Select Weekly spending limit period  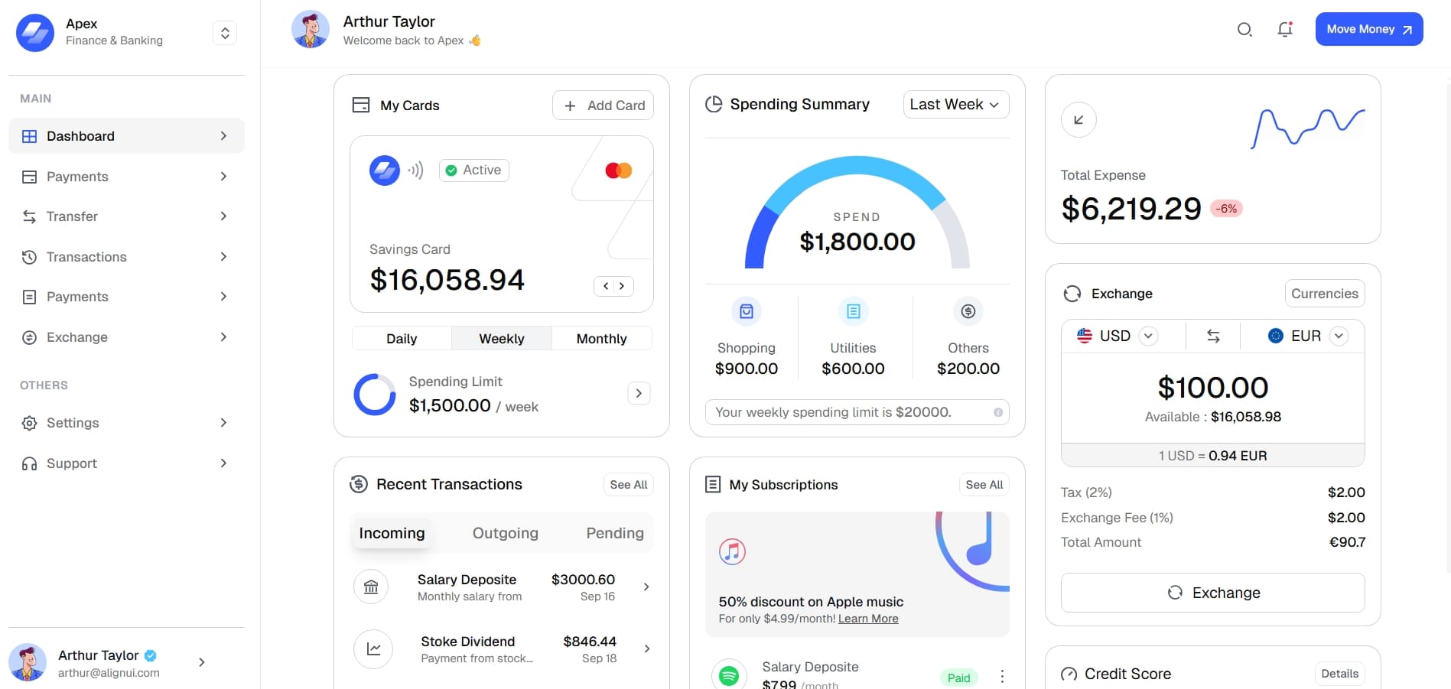[x=501, y=339]
